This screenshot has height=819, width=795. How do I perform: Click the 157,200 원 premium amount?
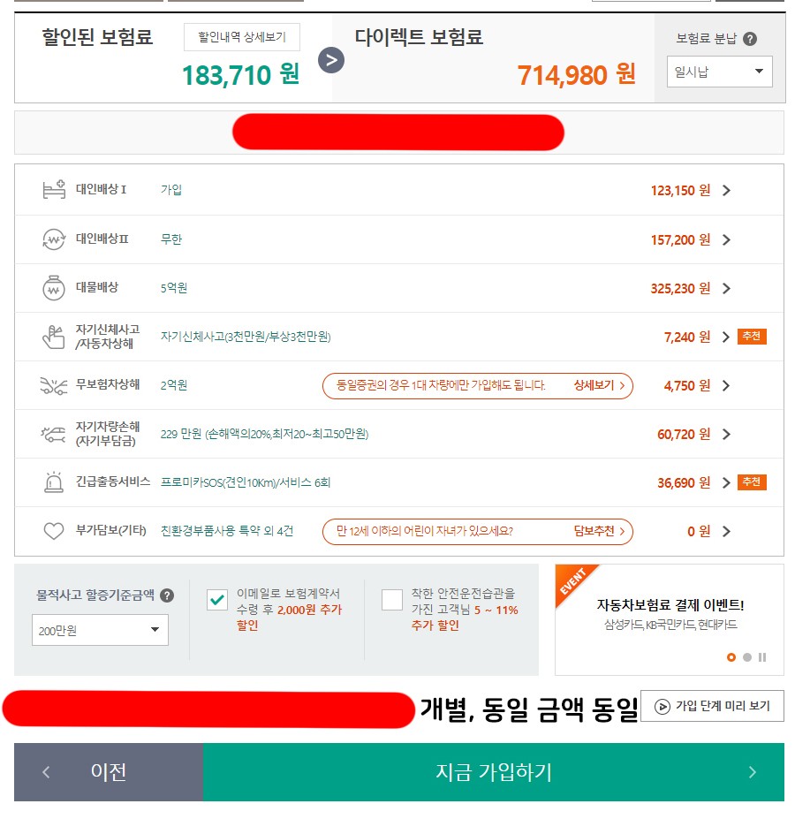click(680, 239)
